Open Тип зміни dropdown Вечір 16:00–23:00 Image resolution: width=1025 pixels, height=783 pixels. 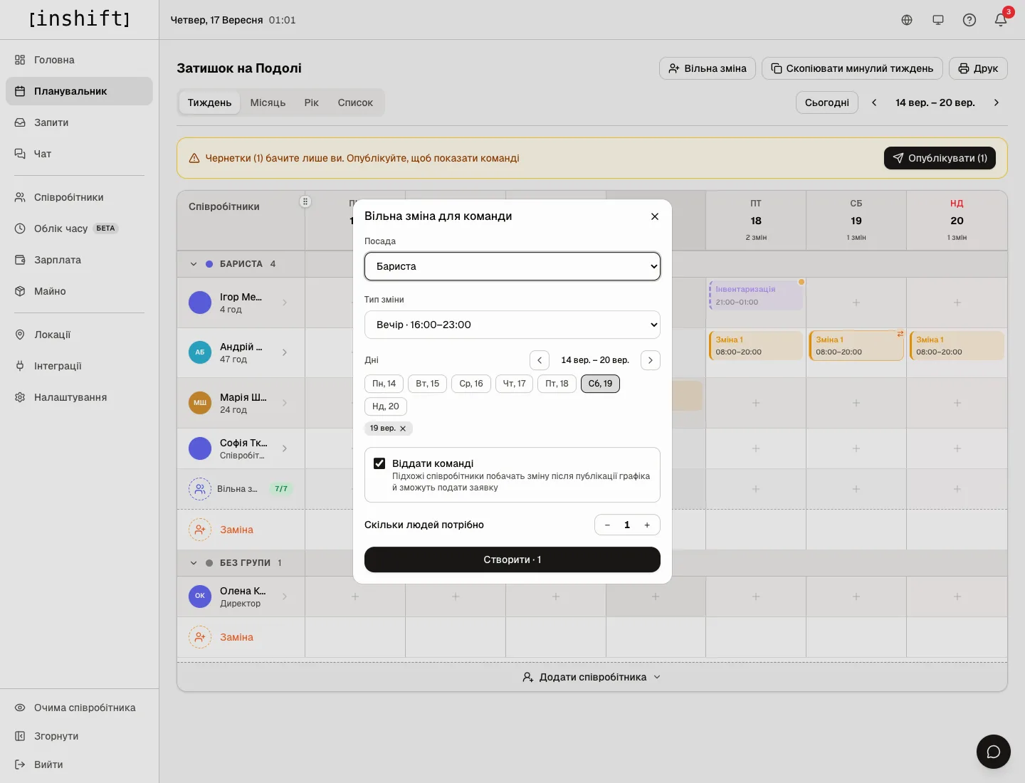(512, 325)
